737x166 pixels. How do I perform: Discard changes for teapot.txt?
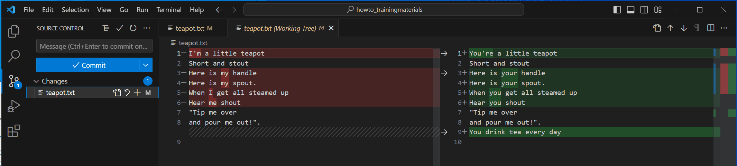(127, 92)
